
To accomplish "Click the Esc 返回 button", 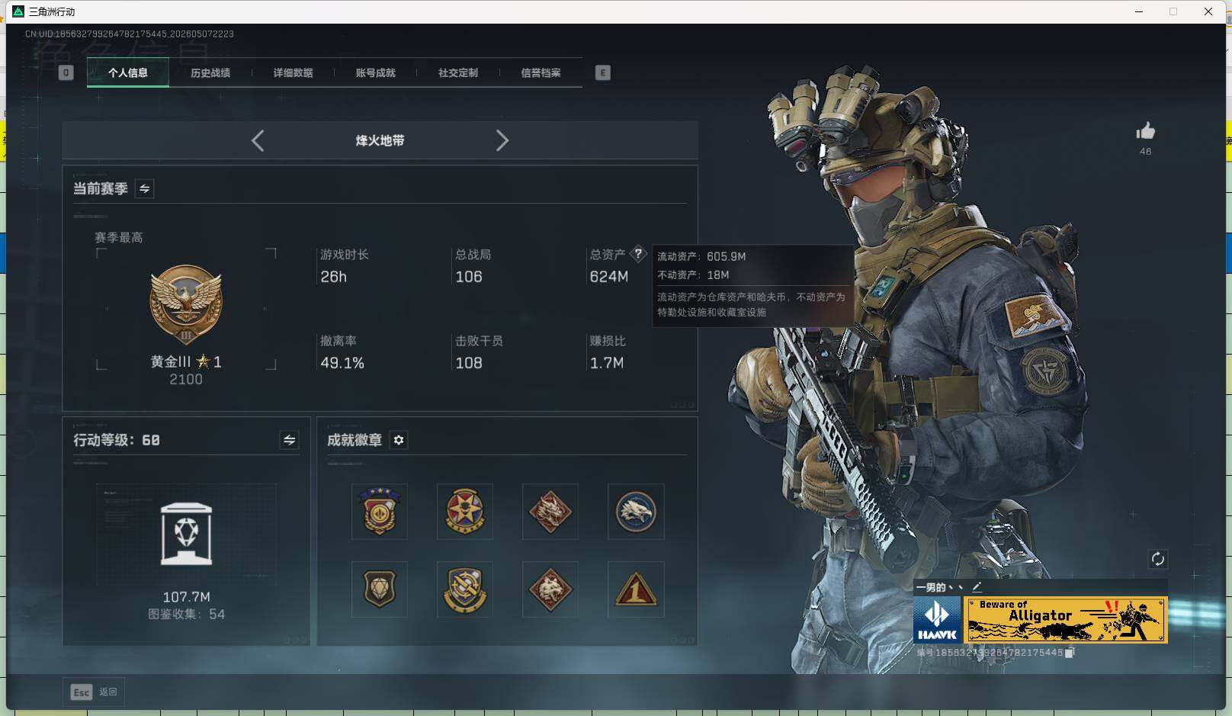I will coord(95,692).
